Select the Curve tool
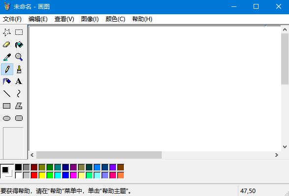Screen dimensions: 289x196 pos(19,93)
